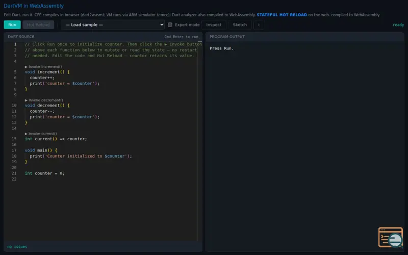The image size is (408, 255).
Task: Click the teal Run button
Action: coord(12,24)
